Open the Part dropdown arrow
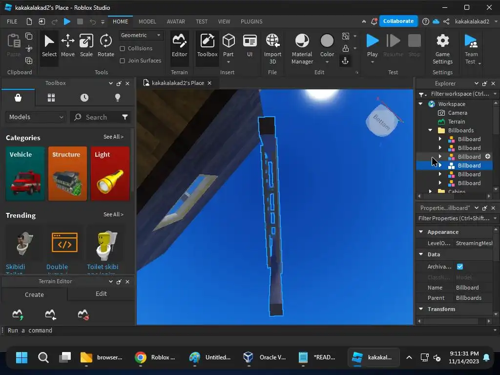Viewport: 500px width, 375px height. (x=229, y=62)
